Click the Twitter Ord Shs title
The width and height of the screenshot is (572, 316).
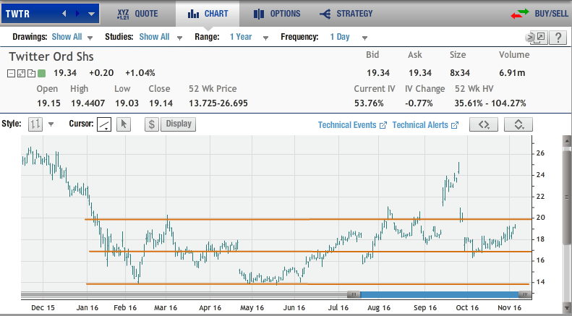pyautogui.click(x=51, y=57)
